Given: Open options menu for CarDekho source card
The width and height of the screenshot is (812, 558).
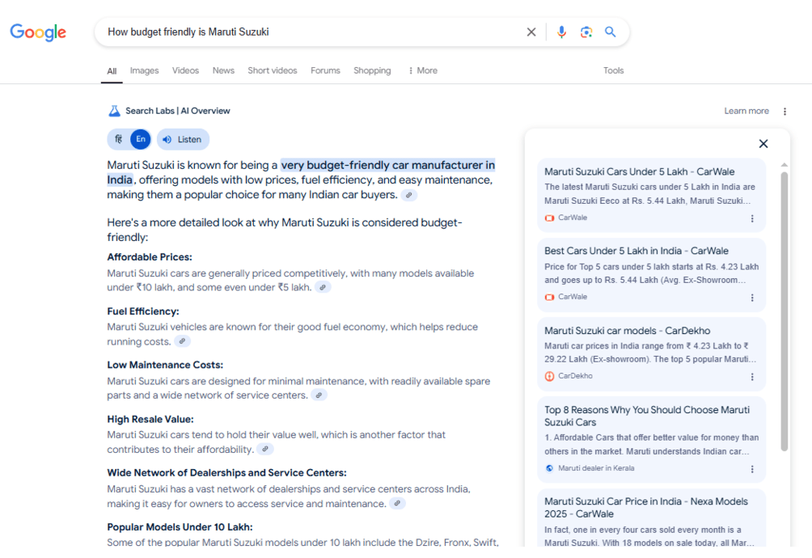Looking at the screenshot, I should coord(752,377).
